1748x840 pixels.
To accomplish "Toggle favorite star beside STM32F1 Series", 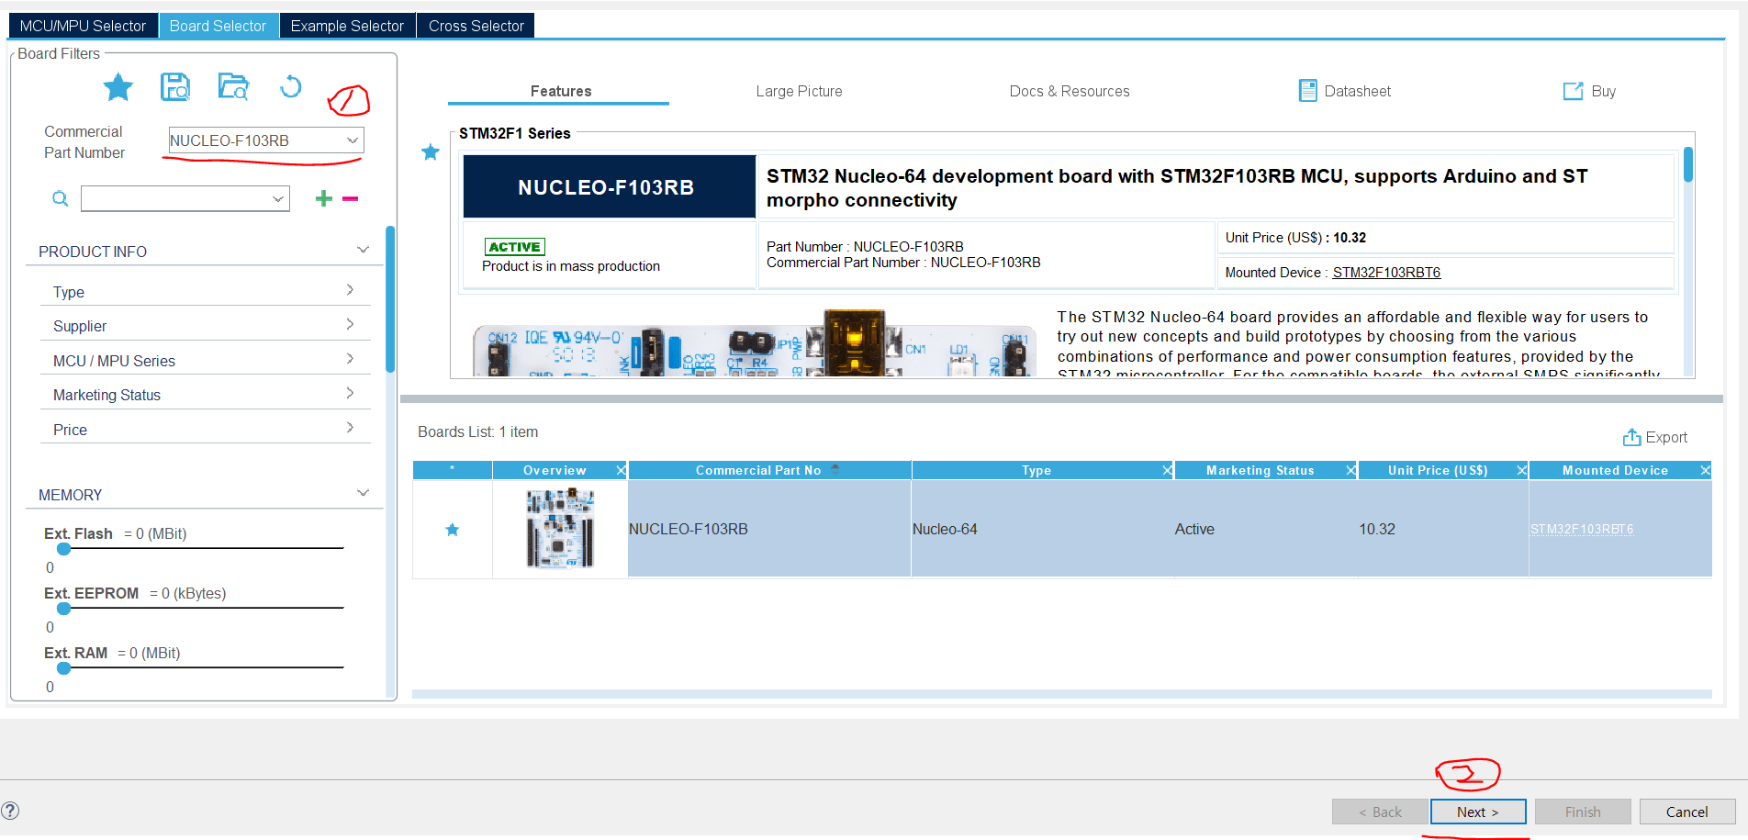I will (x=430, y=152).
